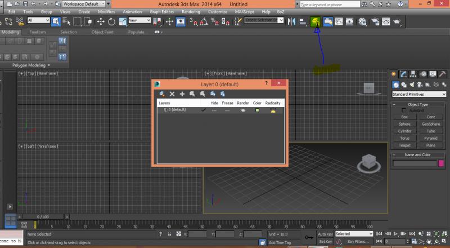
Task: Click Delete layer X icon in Layer dialog
Action: click(x=172, y=94)
